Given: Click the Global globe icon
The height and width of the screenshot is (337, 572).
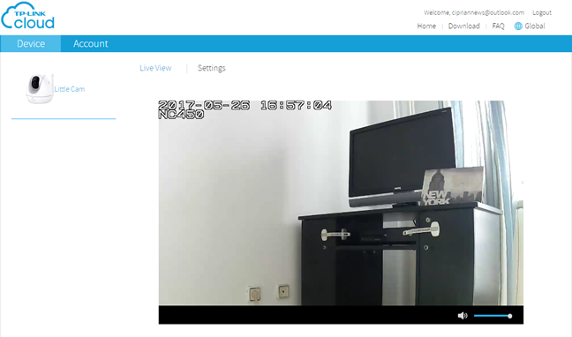Looking at the screenshot, I should pyautogui.click(x=518, y=26).
